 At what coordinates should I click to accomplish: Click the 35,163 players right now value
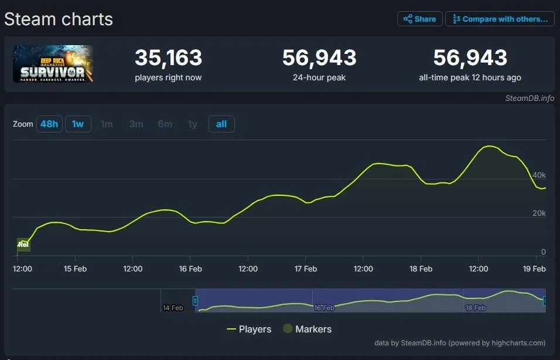click(x=168, y=57)
